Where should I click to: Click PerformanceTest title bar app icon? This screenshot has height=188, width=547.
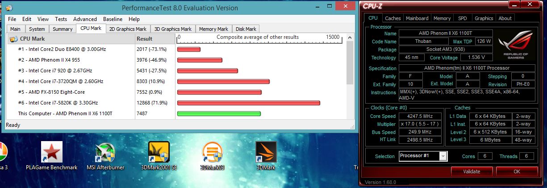[x=9, y=8]
